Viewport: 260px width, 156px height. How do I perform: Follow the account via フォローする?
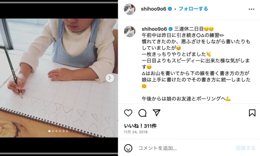pos(193,9)
